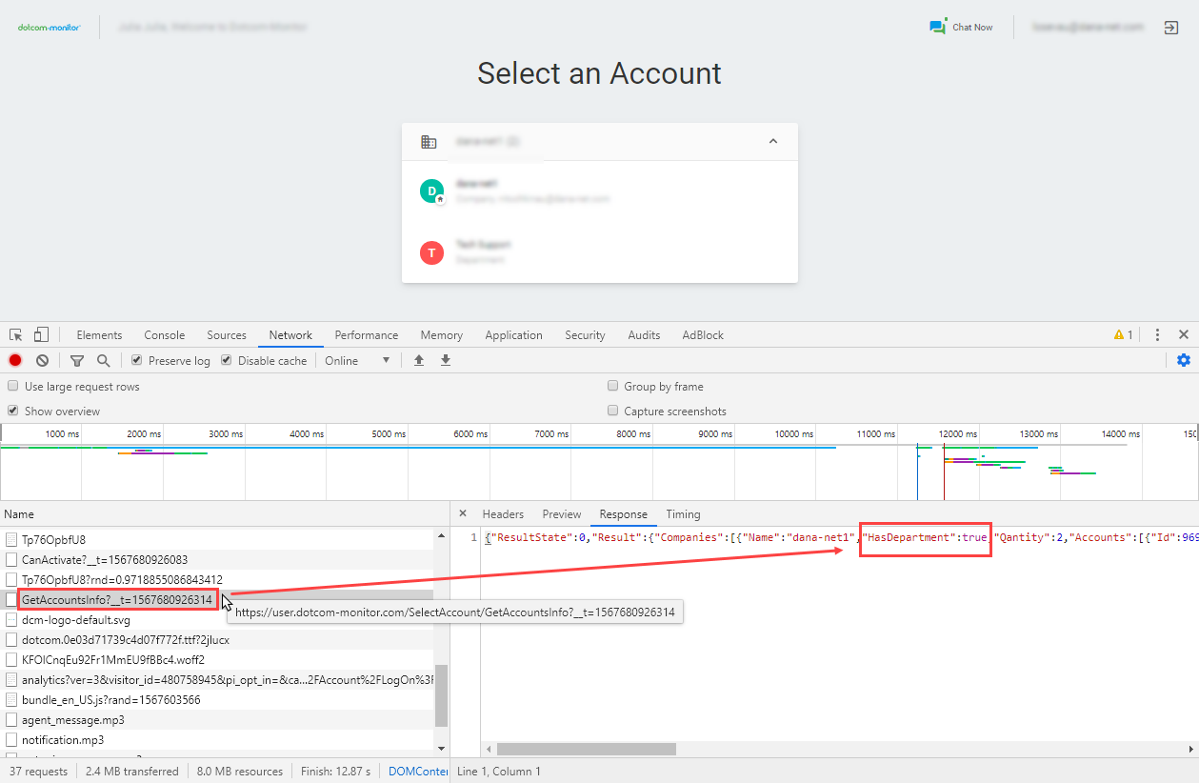
Task: Open the Online throttling dropdown
Action: click(357, 361)
